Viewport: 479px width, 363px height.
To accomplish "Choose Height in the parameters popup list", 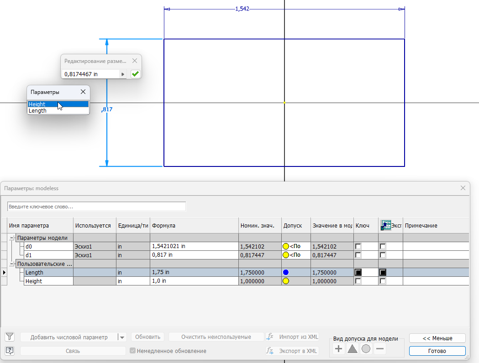I will 58,104.
